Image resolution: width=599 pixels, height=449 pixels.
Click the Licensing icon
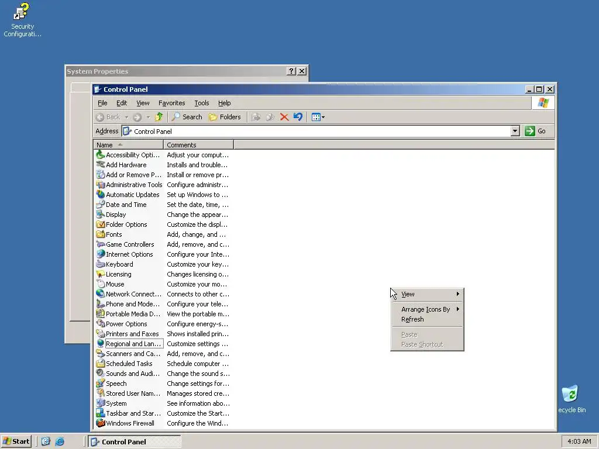pyautogui.click(x=101, y=274)
